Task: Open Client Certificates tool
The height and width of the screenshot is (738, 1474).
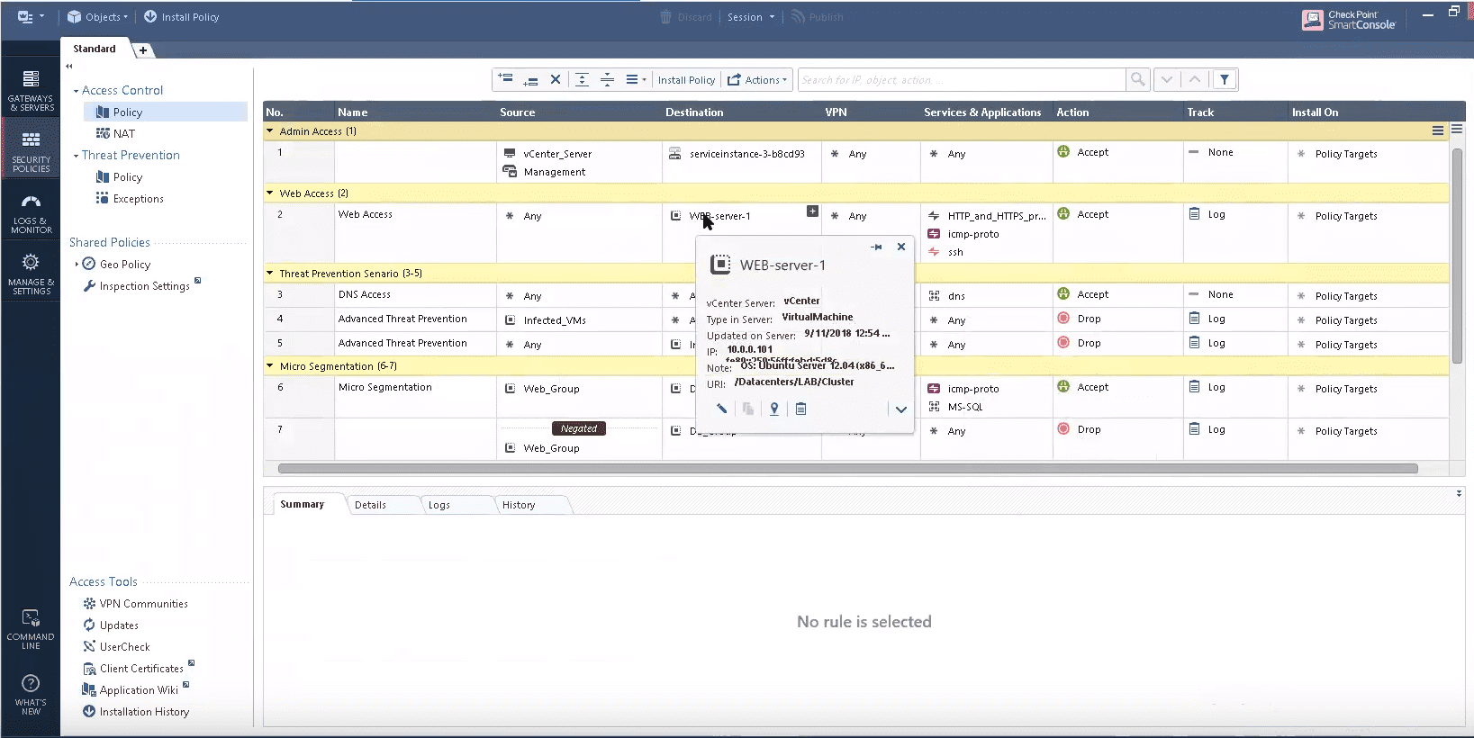Action: tap(133, 669)
